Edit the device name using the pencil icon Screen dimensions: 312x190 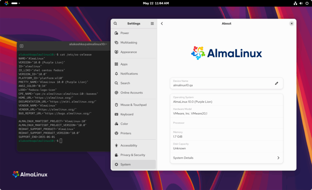coord(276,83)
